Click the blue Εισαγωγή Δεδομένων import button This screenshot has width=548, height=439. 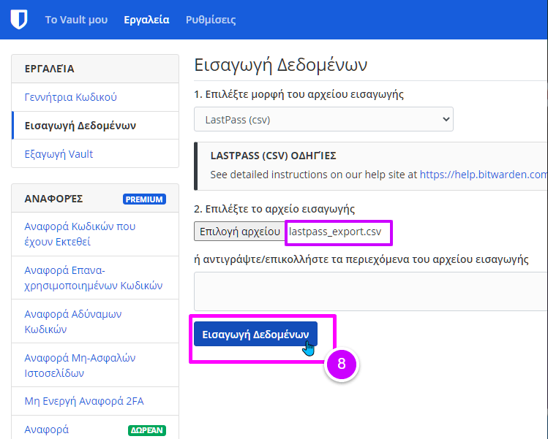(x=255, y=334)
